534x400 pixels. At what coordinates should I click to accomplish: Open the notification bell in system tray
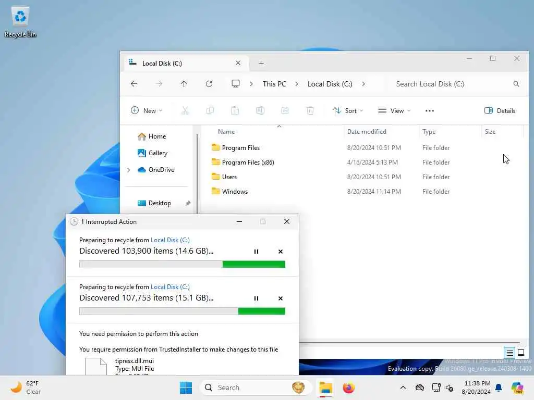click(x=499, y=387)
